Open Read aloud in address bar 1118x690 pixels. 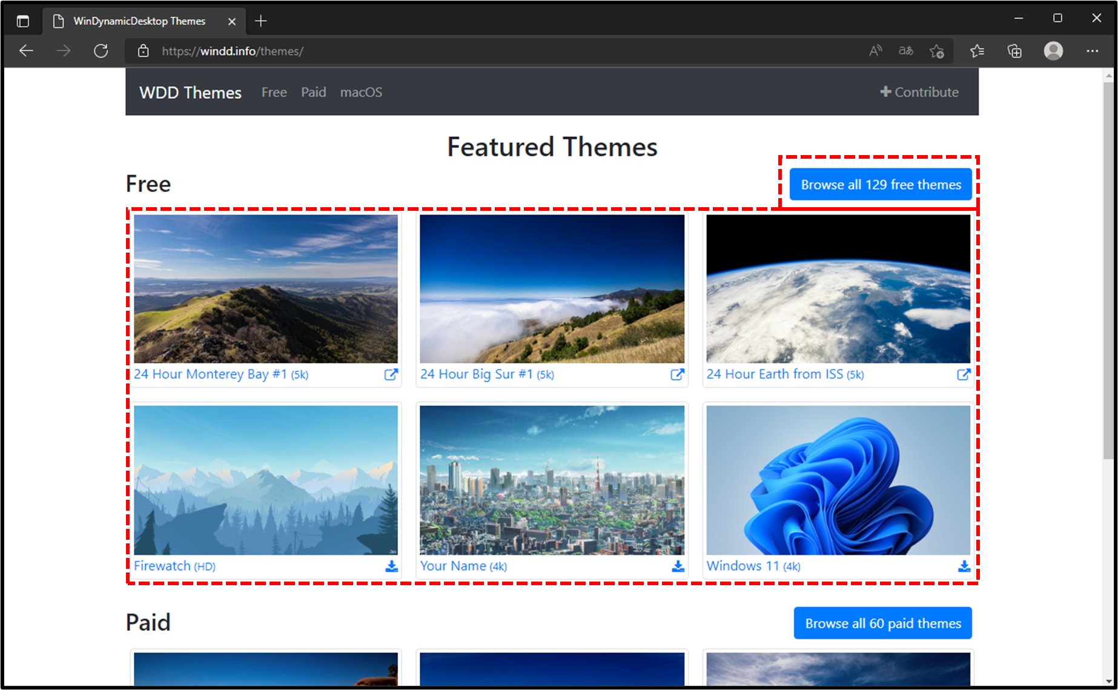[x=875, y=51]
